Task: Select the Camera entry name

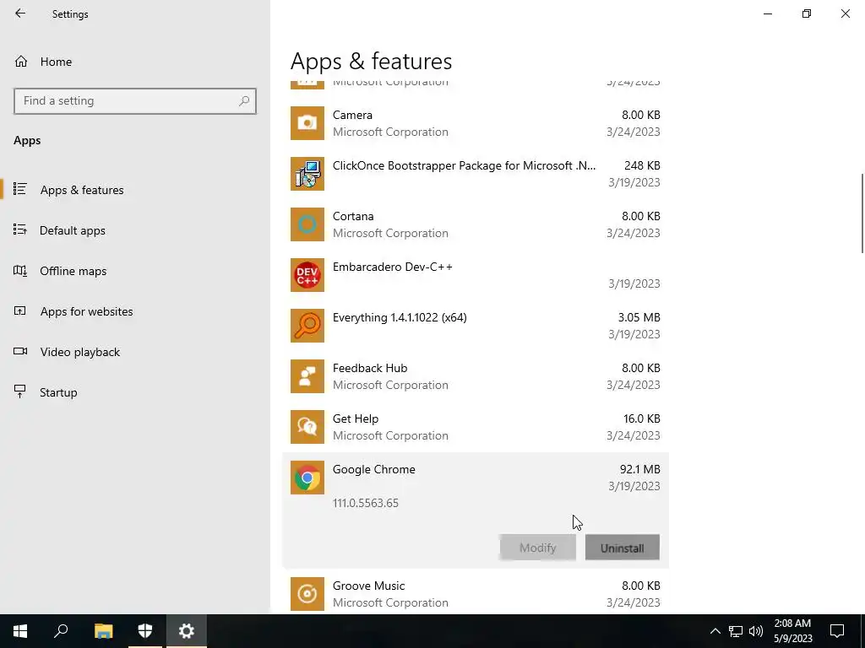Action: (x=352, y=115)
